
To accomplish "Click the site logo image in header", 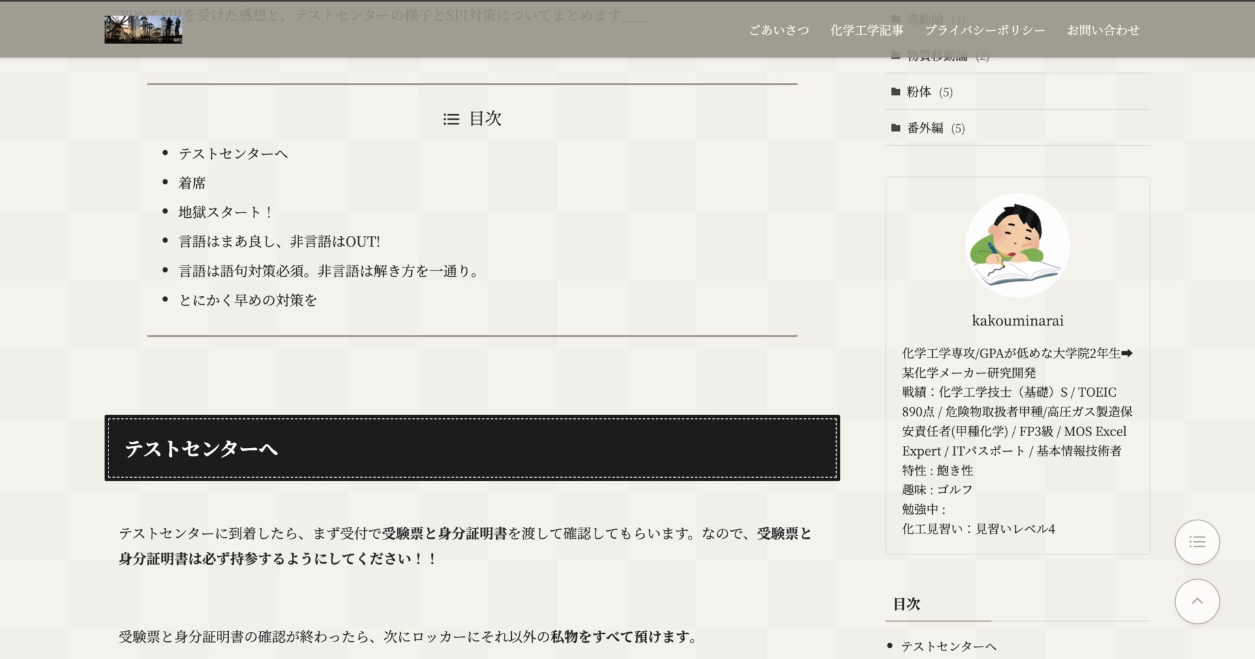I will pyautogui.click(x=143, y=30).
